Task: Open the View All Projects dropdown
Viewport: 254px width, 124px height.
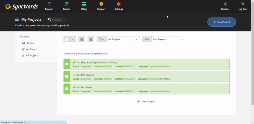Action: click(x=123, y=39)
